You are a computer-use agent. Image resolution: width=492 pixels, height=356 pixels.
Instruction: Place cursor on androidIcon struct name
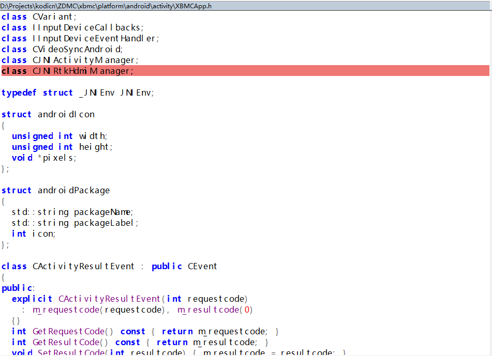[x=66, y=115]
